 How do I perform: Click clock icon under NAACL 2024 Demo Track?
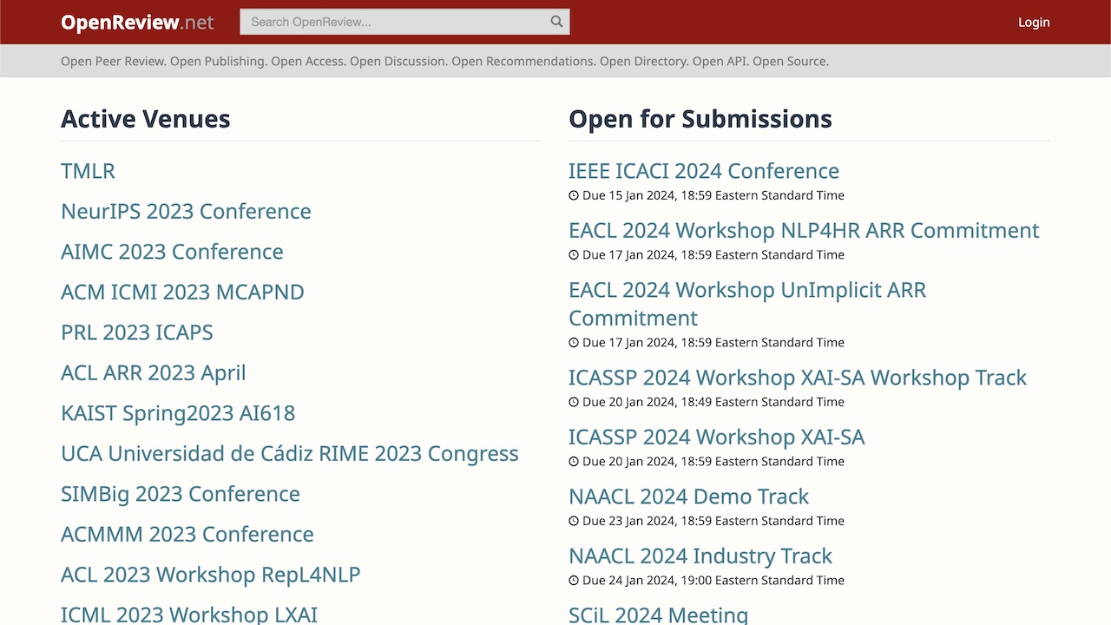point(574,521)
